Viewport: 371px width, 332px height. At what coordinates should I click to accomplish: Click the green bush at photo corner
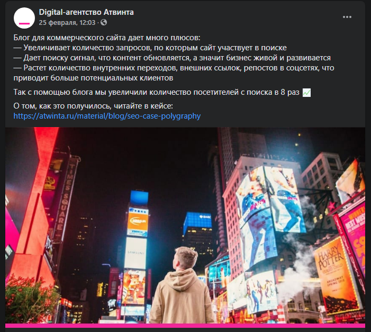(x=31, y=301)
